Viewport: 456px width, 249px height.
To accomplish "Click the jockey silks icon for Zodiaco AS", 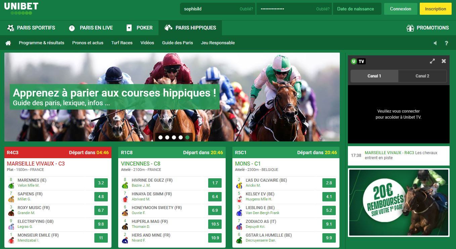I will tap(239, 227).
